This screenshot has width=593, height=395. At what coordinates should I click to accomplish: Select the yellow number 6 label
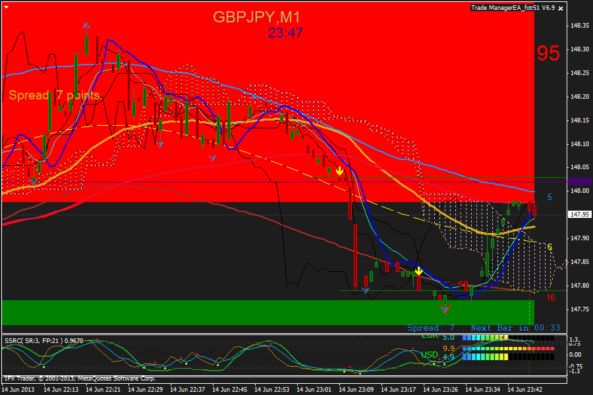tap(550, 247)
